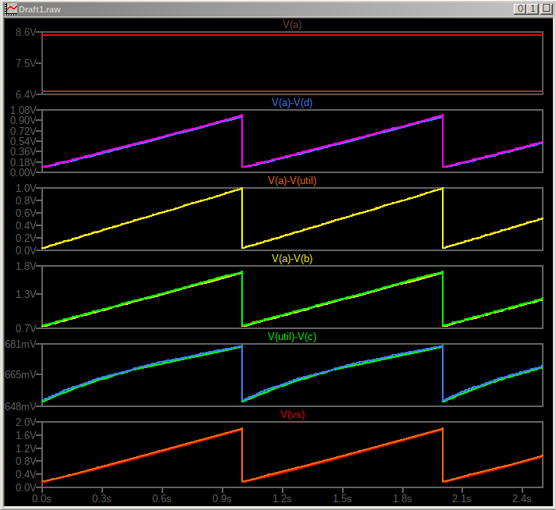
Task: Click the 7.5V axis label
Action: point(26,63)
